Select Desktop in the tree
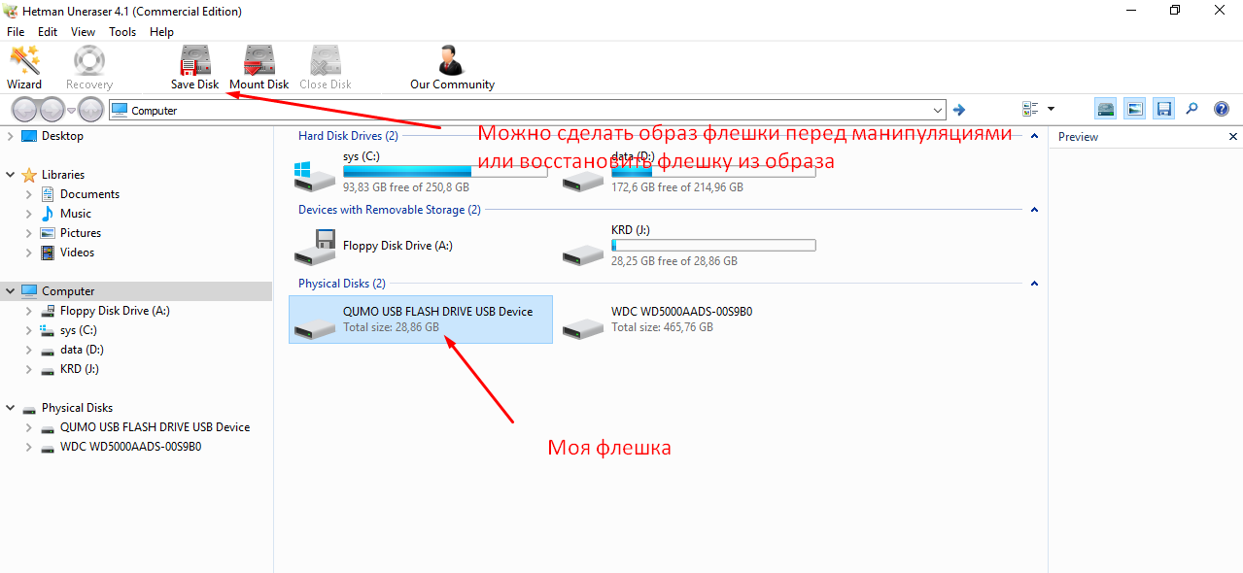The image size is (1243, 573). (62, 136)
